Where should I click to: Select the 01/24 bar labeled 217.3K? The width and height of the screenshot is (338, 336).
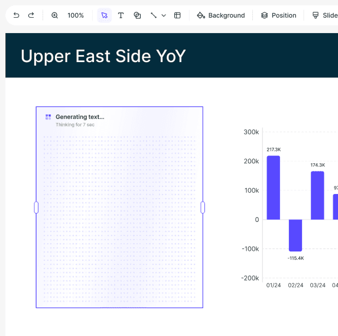click(x=274, y=188)
